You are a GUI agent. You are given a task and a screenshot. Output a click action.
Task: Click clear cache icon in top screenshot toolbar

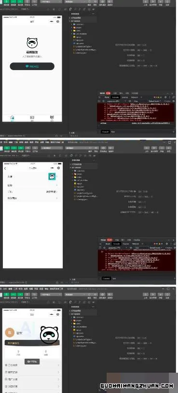click(110, 1)
